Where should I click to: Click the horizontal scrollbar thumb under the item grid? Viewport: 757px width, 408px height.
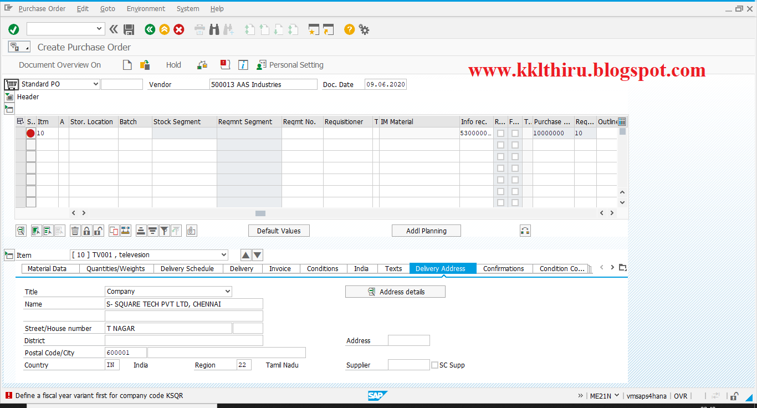click(260, 213)
